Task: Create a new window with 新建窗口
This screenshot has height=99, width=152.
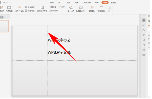Action: [x=102, y=9]
